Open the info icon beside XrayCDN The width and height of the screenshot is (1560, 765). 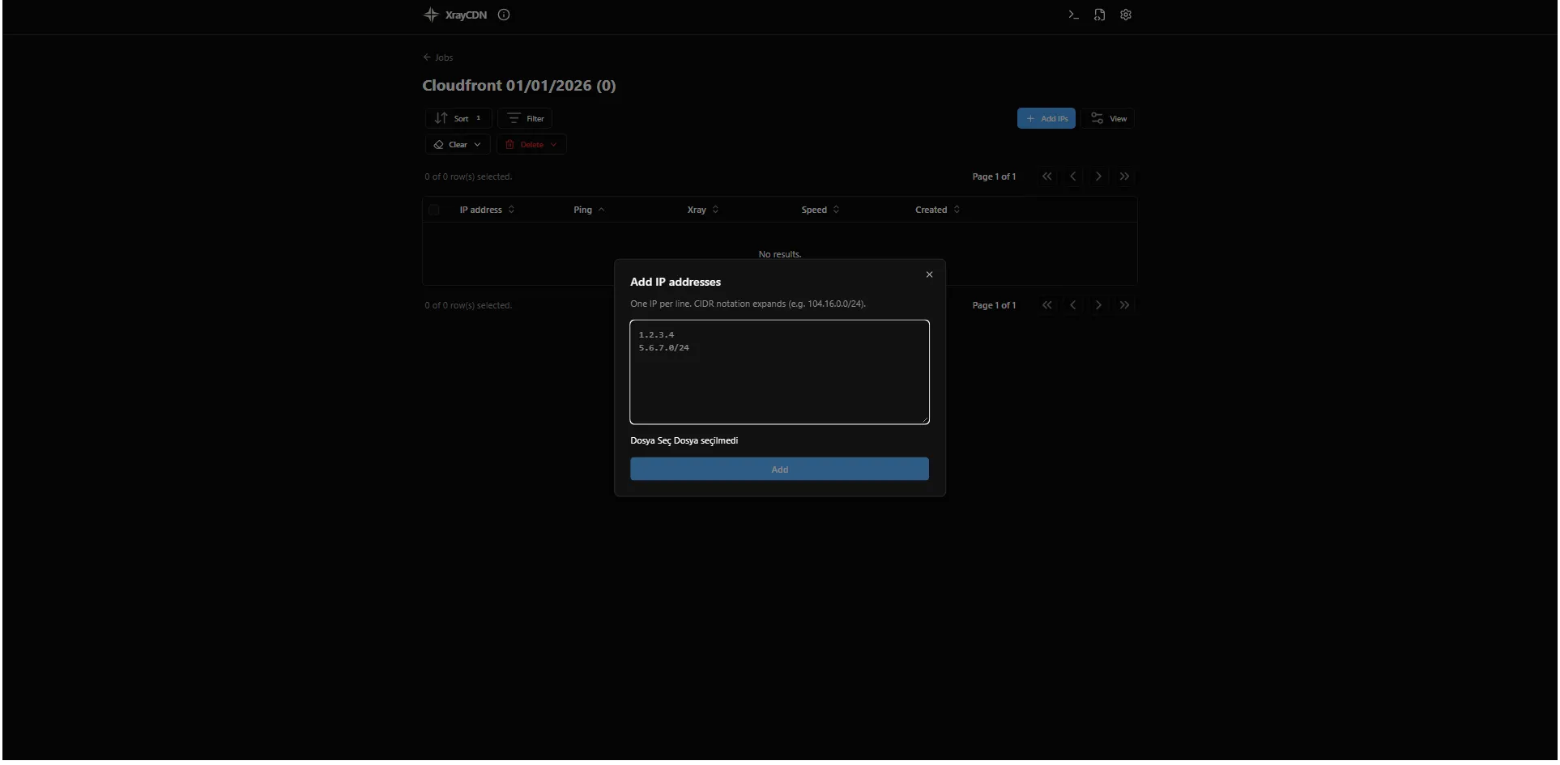tap(504, 15)
